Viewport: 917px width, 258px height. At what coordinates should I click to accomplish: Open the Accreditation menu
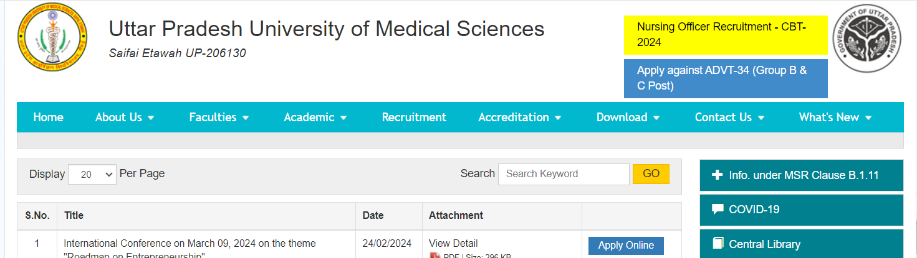[x=519, y=117]
